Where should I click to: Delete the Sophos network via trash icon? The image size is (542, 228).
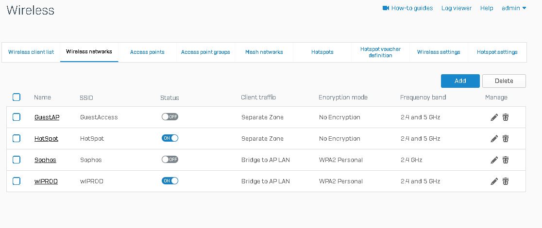tap(505, 160)
